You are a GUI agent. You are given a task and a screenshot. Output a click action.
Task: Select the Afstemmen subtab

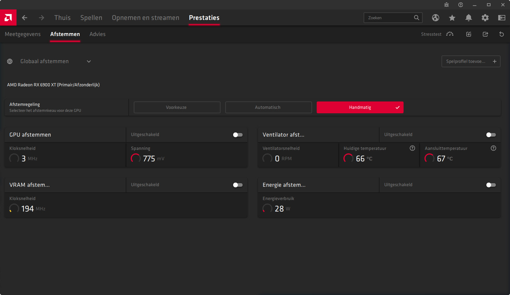click(65, 34)
